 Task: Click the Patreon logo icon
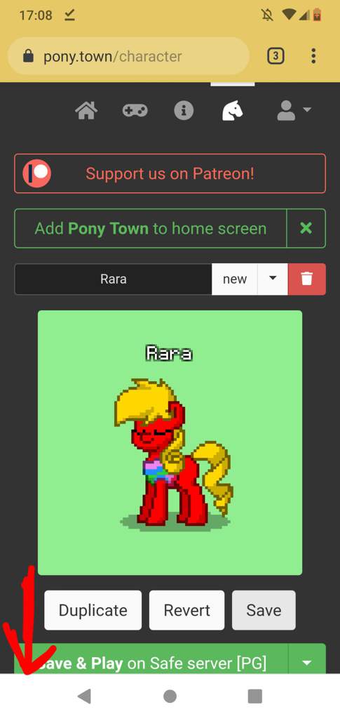(x=37, y=174)
